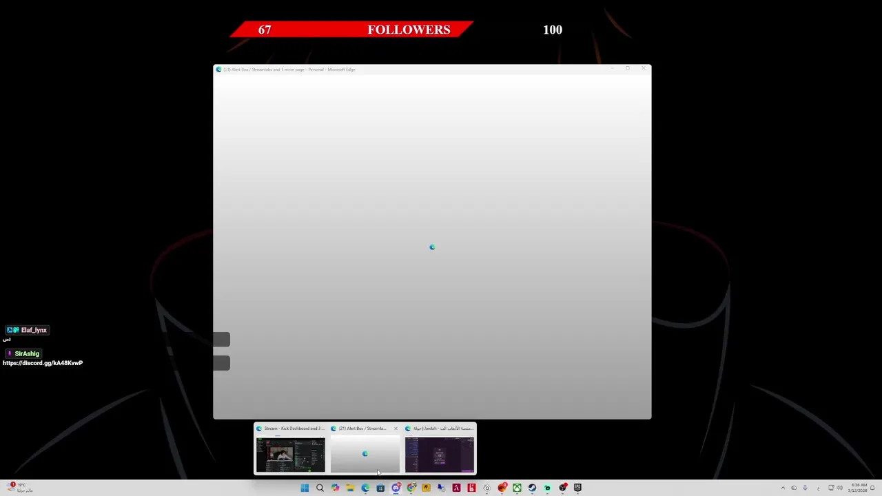Open taskbar Search magnifier
The width and height of the screenshot is (882, 496).
[x=320, y=488]
